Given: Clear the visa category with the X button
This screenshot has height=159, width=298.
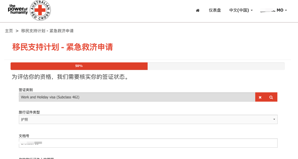Looking at the screenshot, I should [x=260, y=97].
